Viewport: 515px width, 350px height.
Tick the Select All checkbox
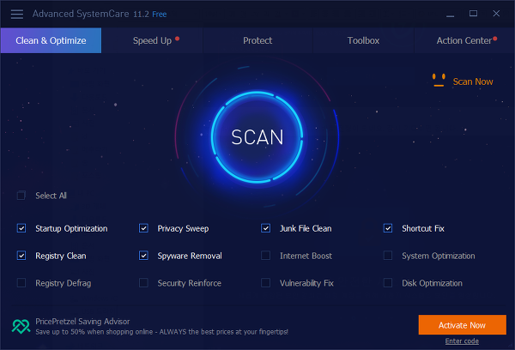pos(21,196)
